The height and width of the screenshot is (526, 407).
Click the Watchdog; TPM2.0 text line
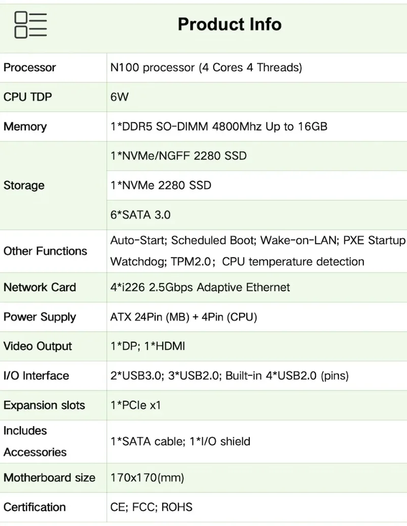pos(237,262)
